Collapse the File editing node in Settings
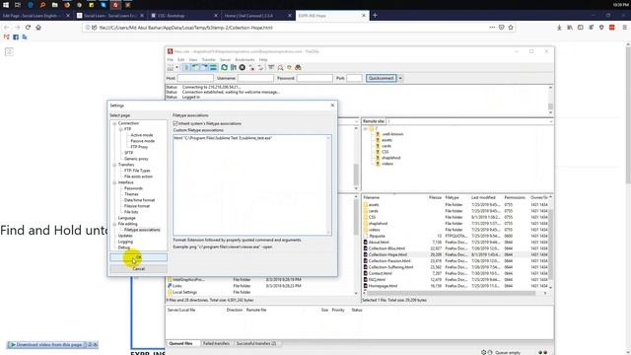 pos(114,224)
